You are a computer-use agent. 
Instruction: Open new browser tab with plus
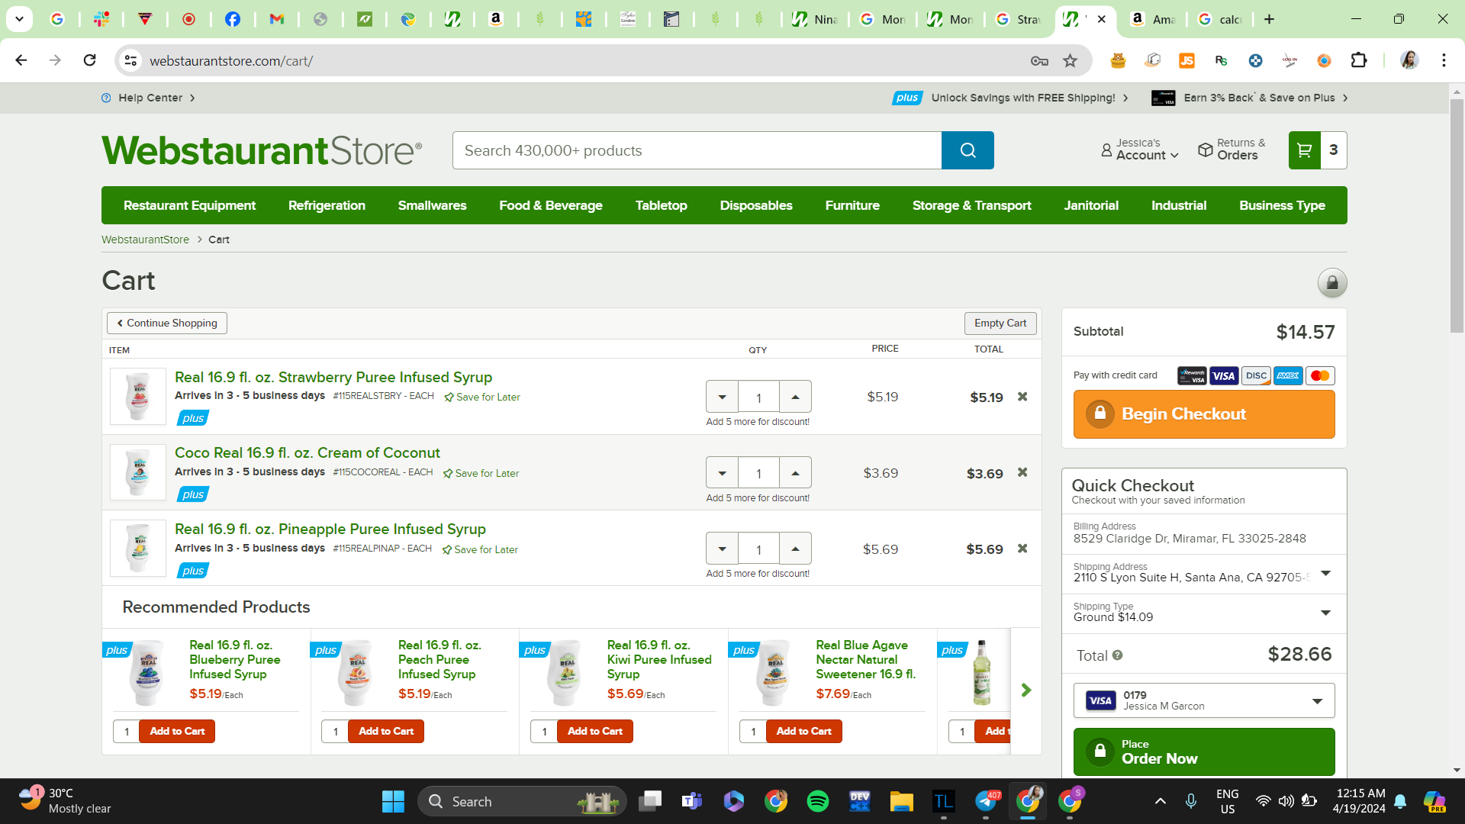1269,19
